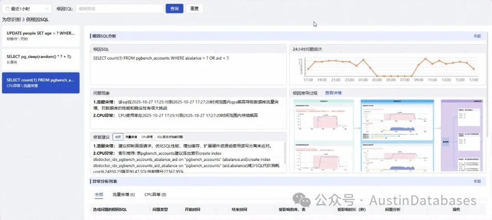This screenshot has height=220, width=492.
Task: Click the 受影响的库、表 column header
Action: [x=292, y=210]
